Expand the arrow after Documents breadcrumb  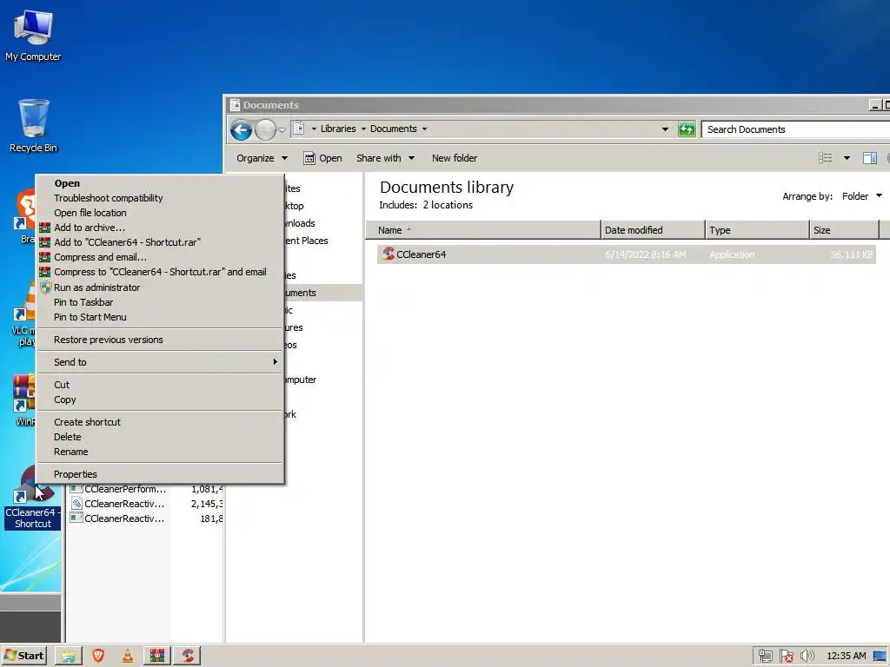424,129
